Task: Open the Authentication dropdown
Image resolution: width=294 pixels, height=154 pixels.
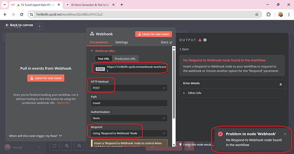Action: click(129, 118)
